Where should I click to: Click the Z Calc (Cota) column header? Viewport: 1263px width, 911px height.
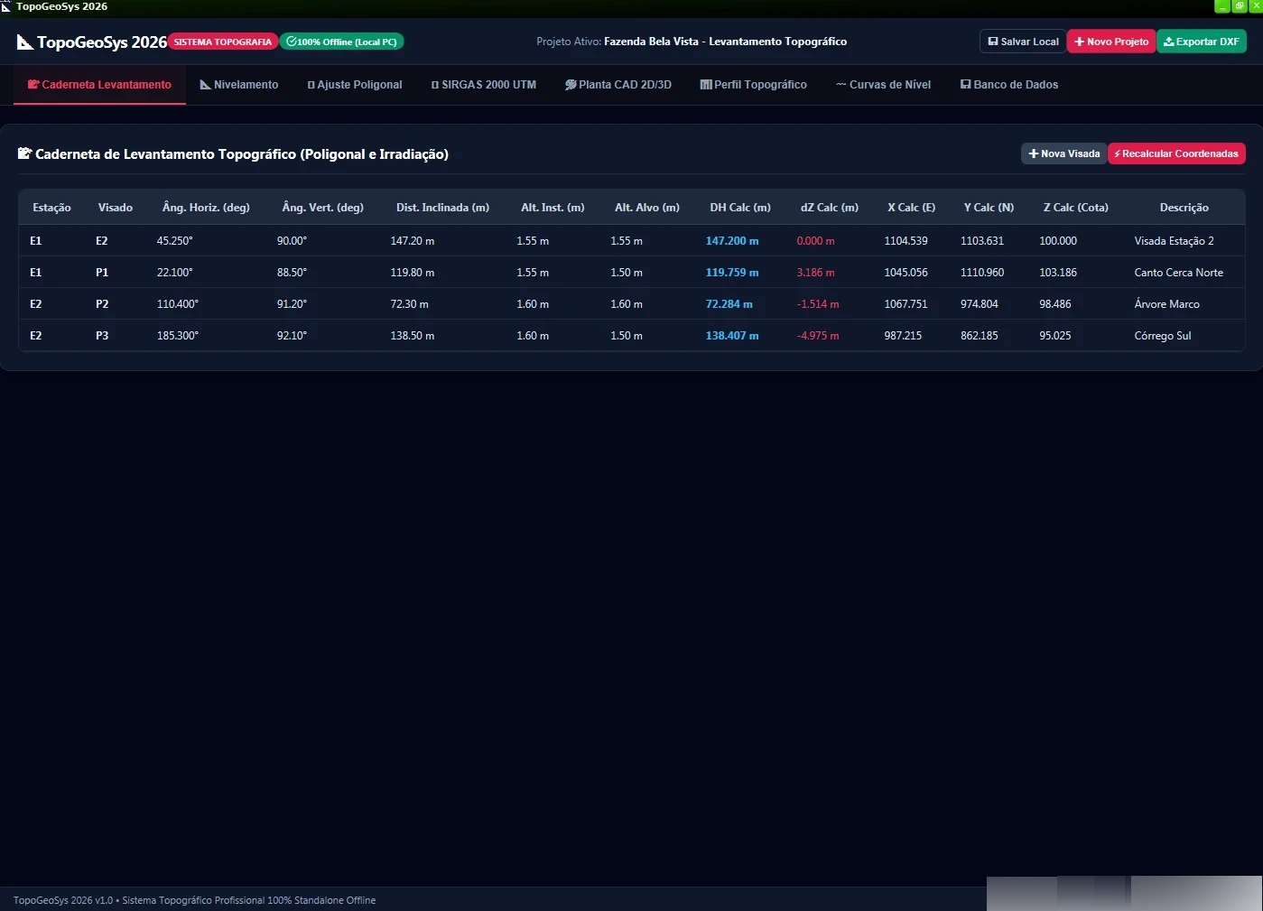click(x=1076, y=208)
